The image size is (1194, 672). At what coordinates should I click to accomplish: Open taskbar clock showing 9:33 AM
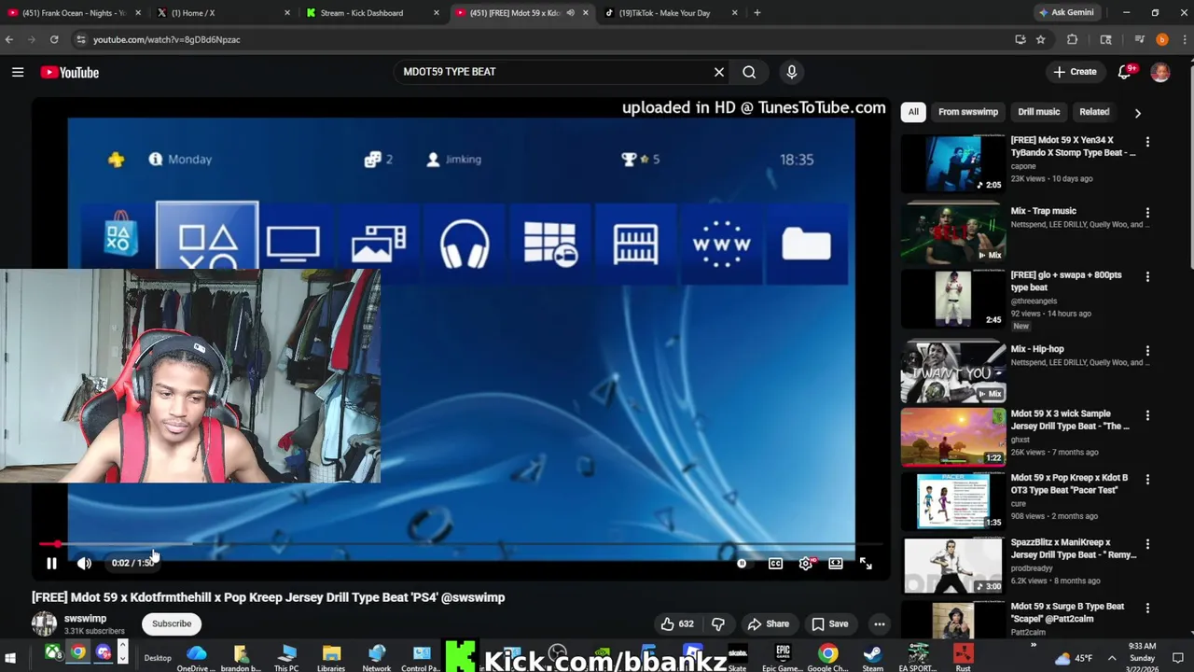(1142, 658)
